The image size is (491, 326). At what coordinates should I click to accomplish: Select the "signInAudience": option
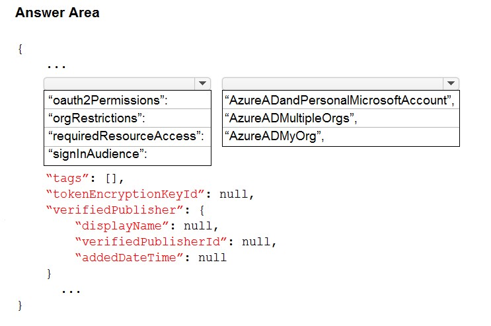(128, 154)
